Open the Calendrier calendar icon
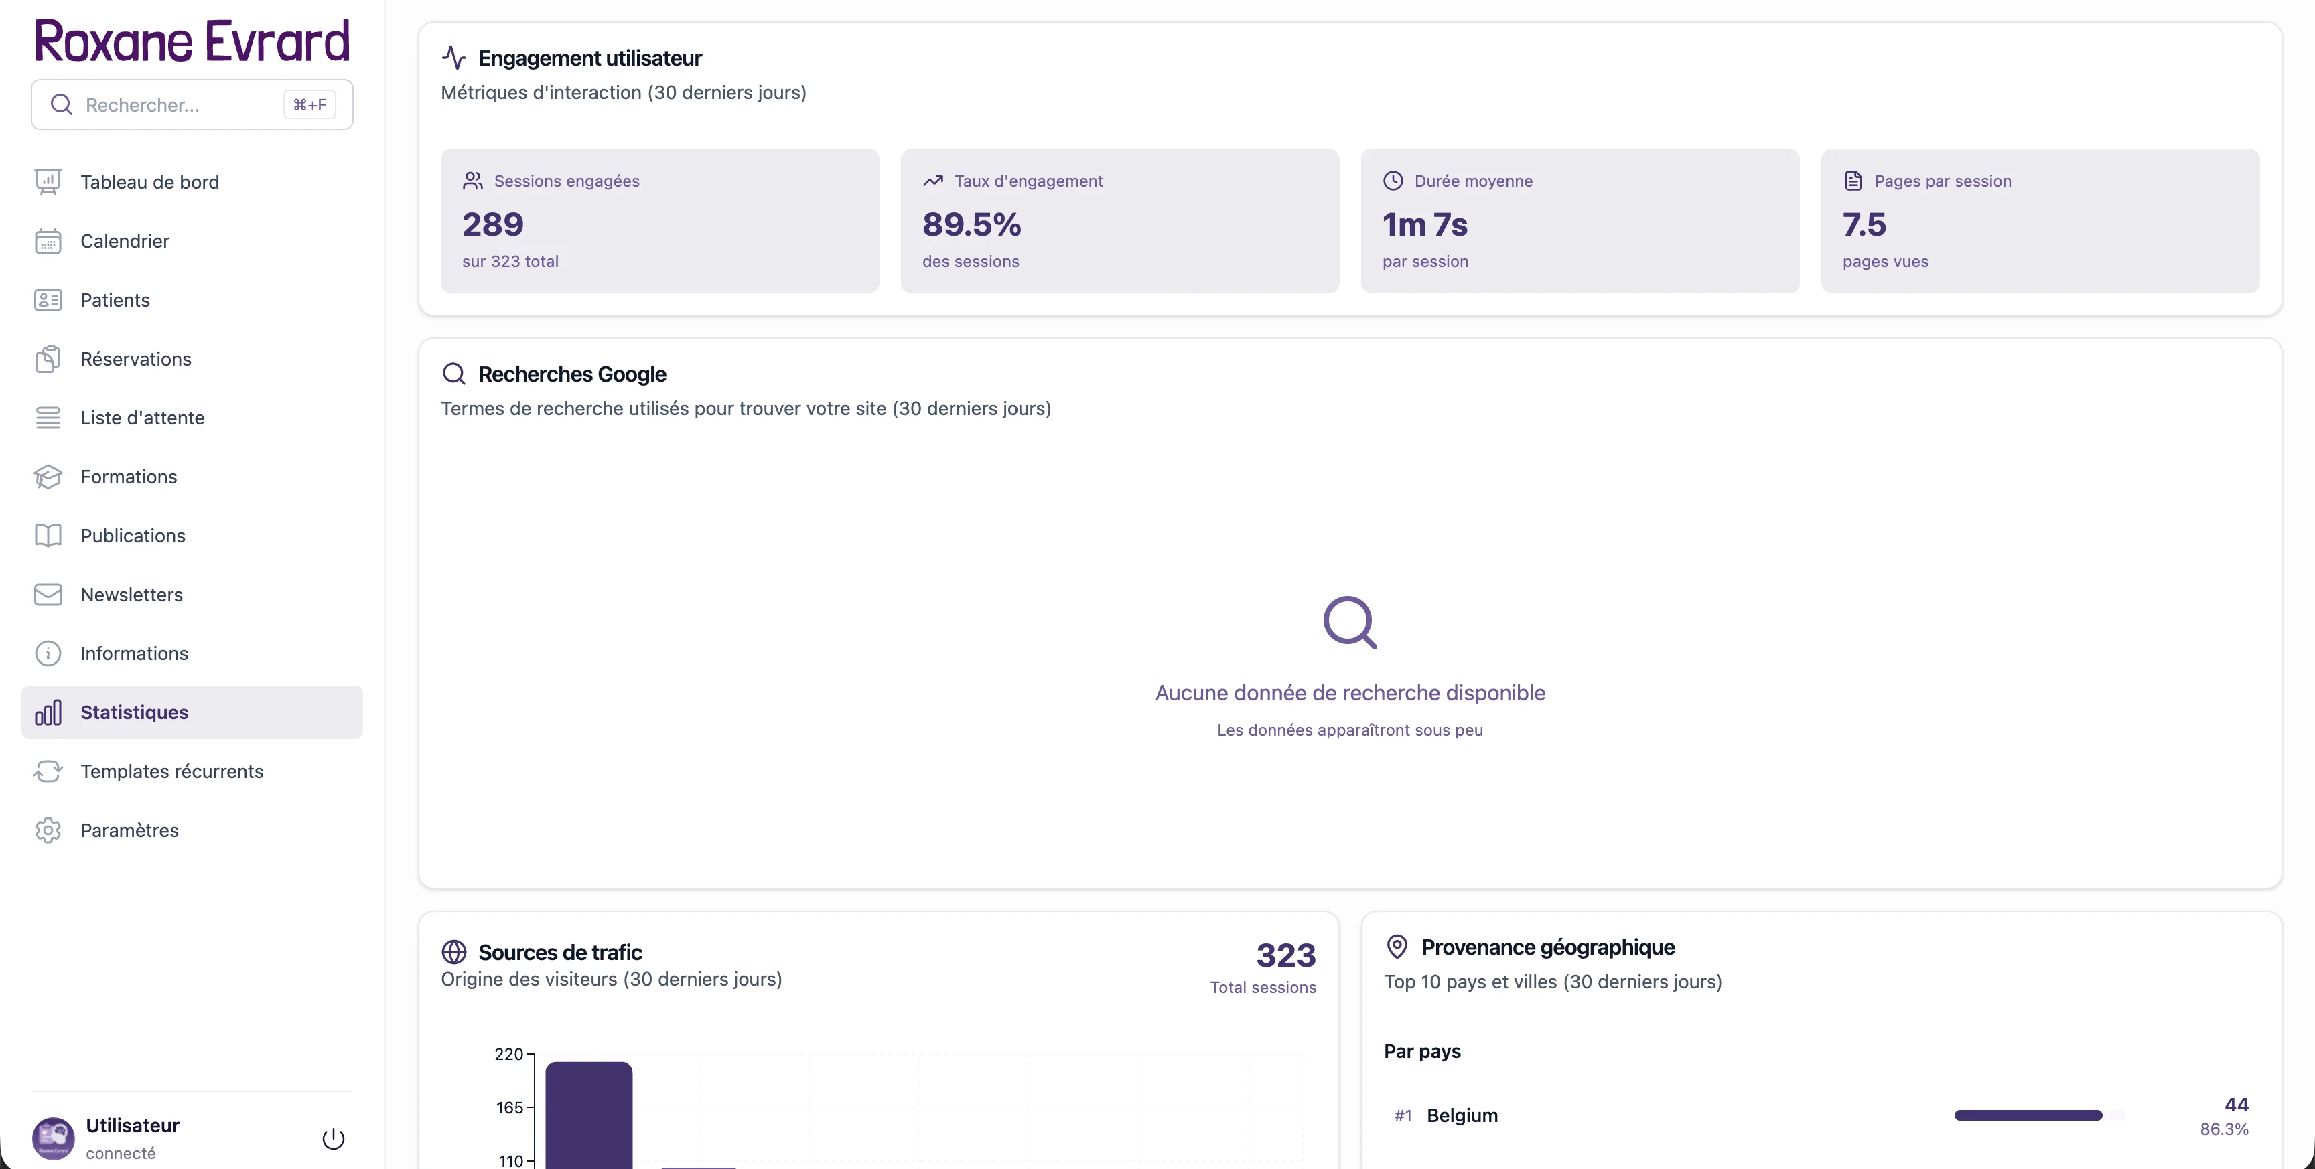Screen dimensions: 2315x1169 pos(48,240)
